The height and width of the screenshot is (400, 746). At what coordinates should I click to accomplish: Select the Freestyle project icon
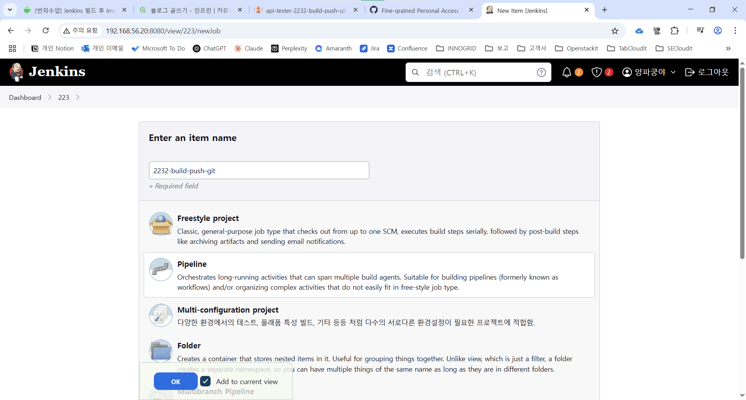coord(161,224)
